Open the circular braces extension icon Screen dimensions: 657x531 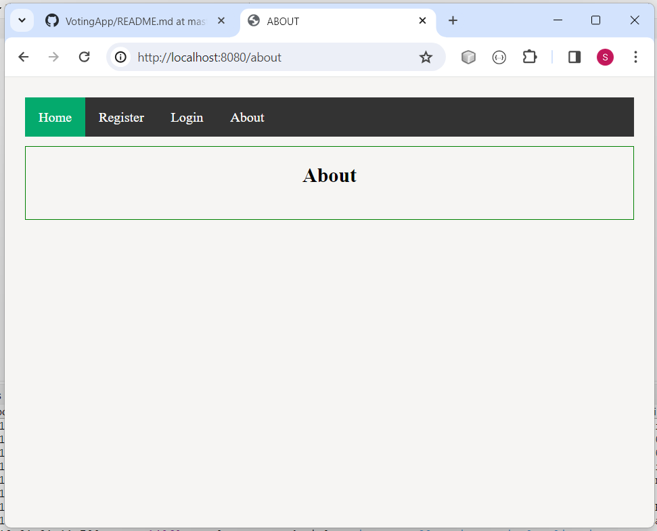(499, 57)
